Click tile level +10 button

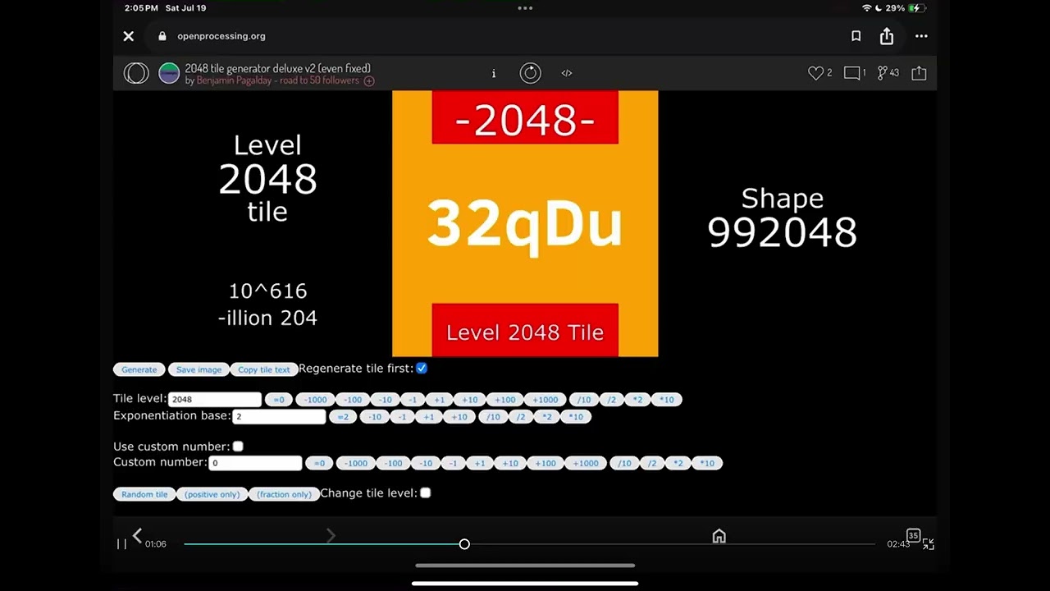coord(469,400)
